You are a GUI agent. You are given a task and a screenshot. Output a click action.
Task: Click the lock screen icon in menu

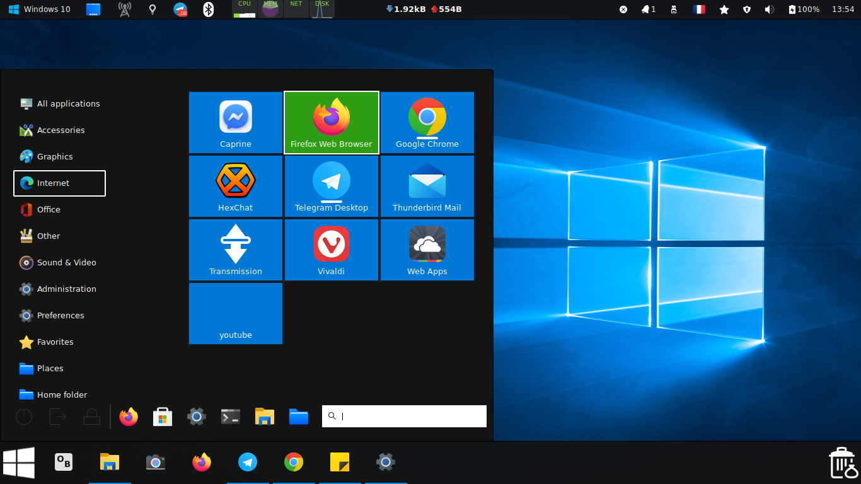pos(92,417)
